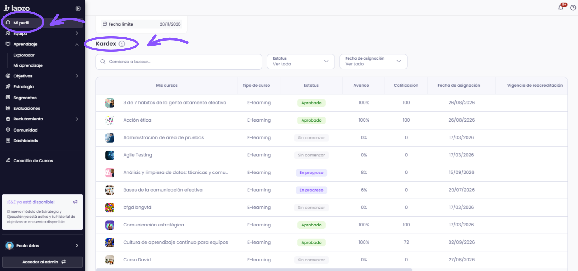Open Mi aprendizaje section
The image size is (578, 271).
pos(28,65)
